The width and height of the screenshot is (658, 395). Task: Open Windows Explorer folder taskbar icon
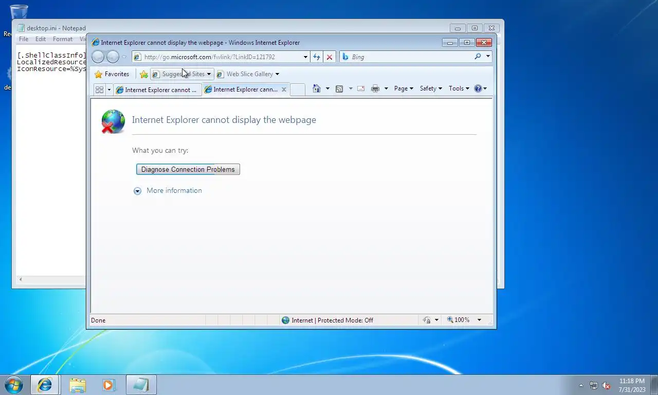(78, 385)
